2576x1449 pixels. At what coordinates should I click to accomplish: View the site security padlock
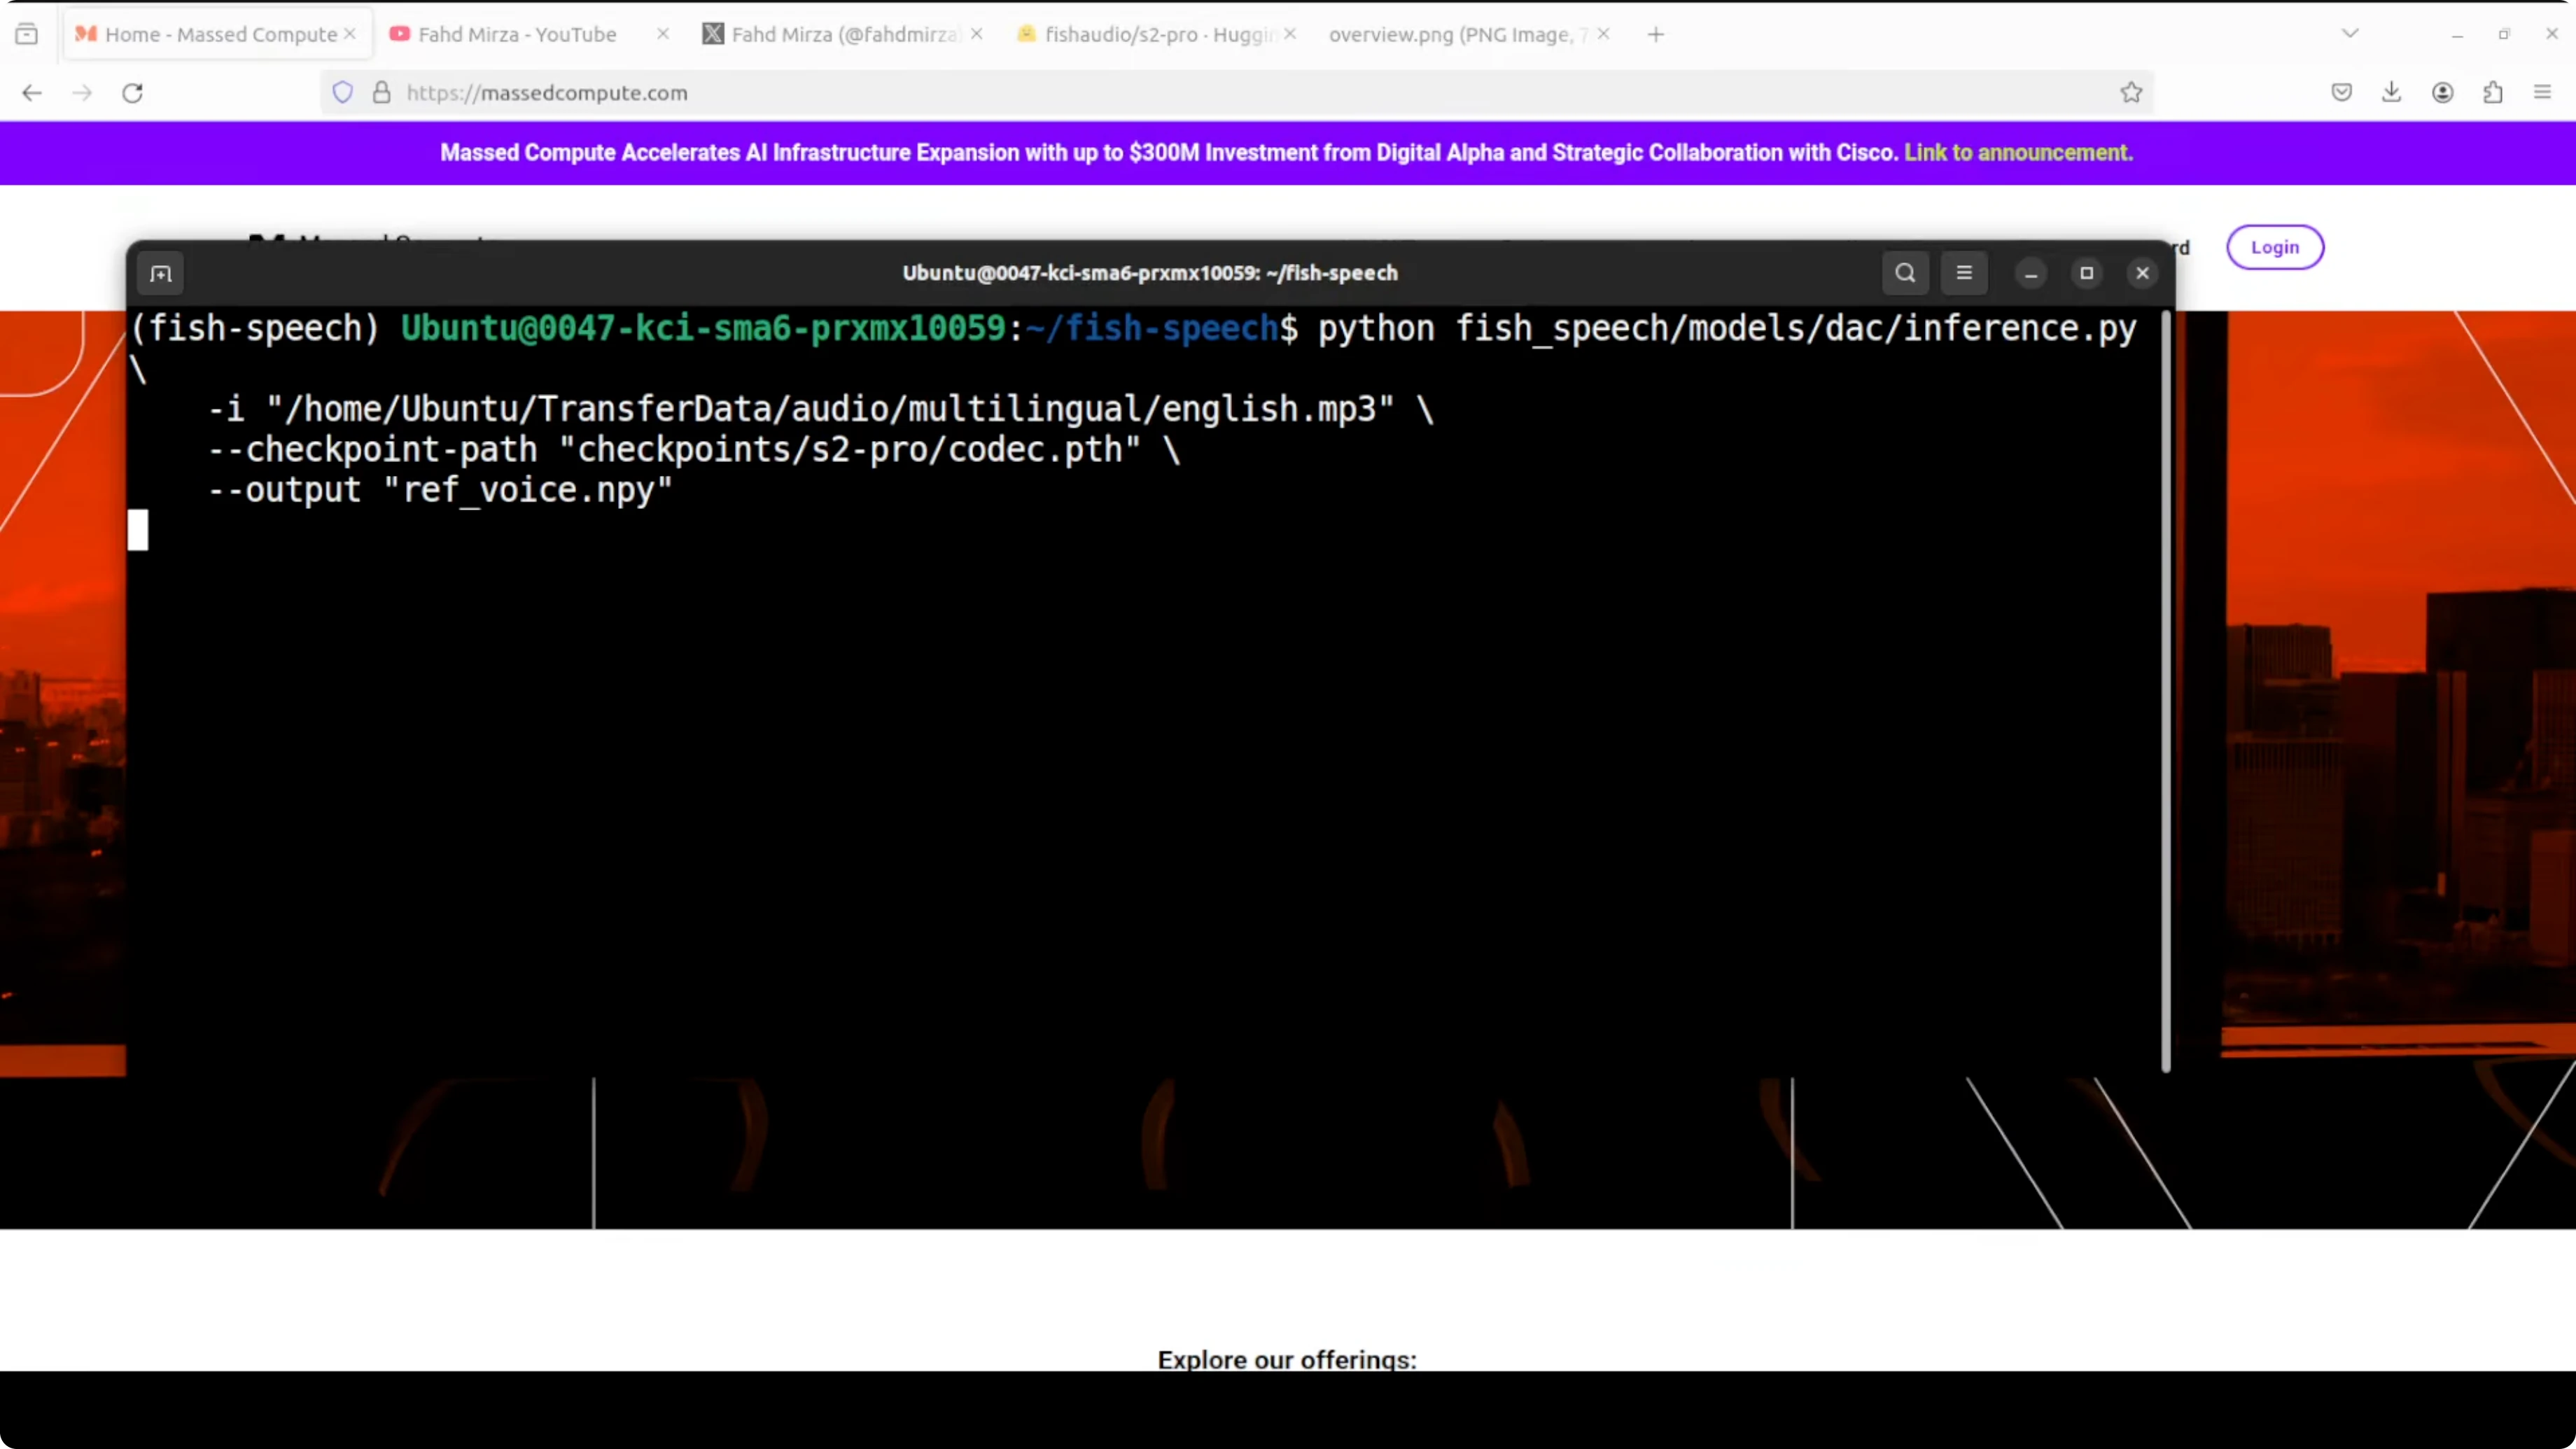(381, 92)
